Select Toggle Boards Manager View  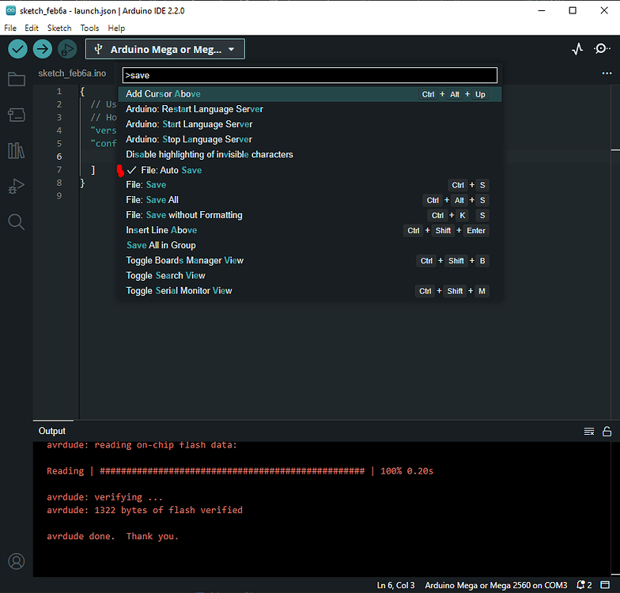[x=310, y=261]
